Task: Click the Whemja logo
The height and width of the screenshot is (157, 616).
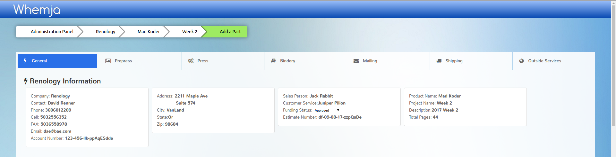Action: 37,10
